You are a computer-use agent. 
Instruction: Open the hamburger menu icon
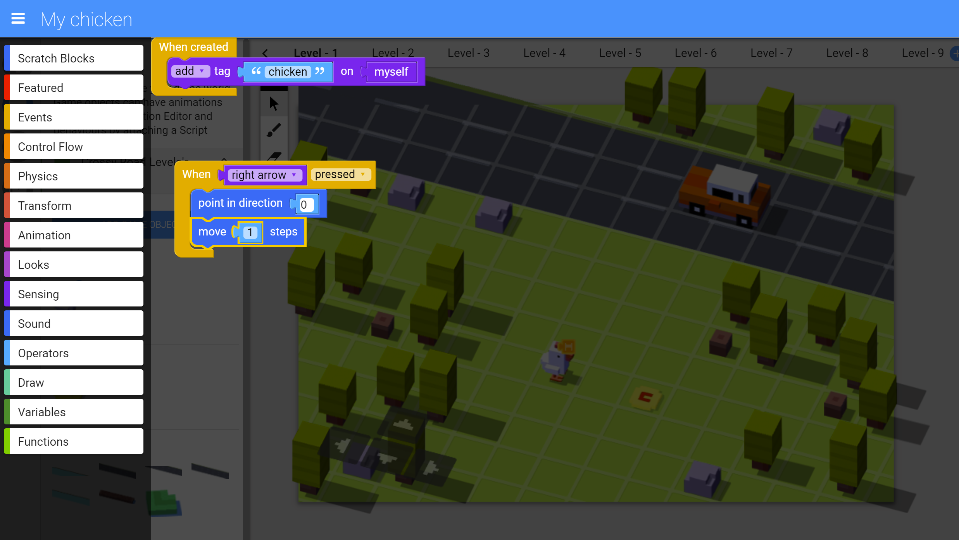point(18,18)
